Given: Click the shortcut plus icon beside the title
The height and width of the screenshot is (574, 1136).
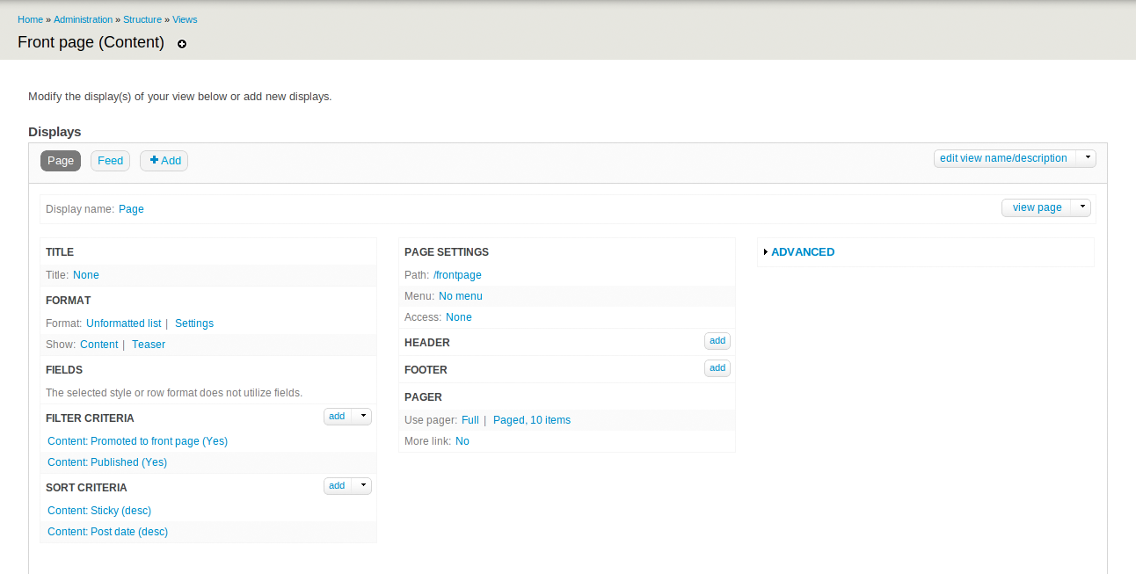Looking at the screenshot, I should [182, 44].
